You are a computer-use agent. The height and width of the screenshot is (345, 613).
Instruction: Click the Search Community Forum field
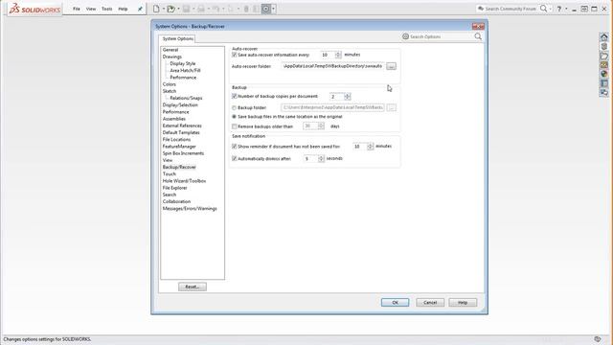[510, 9]
